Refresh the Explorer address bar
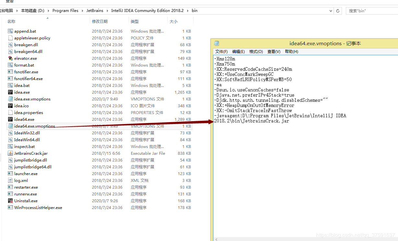Image resolution: width=398 pixels, height=241 pixels. click(338, 11)
